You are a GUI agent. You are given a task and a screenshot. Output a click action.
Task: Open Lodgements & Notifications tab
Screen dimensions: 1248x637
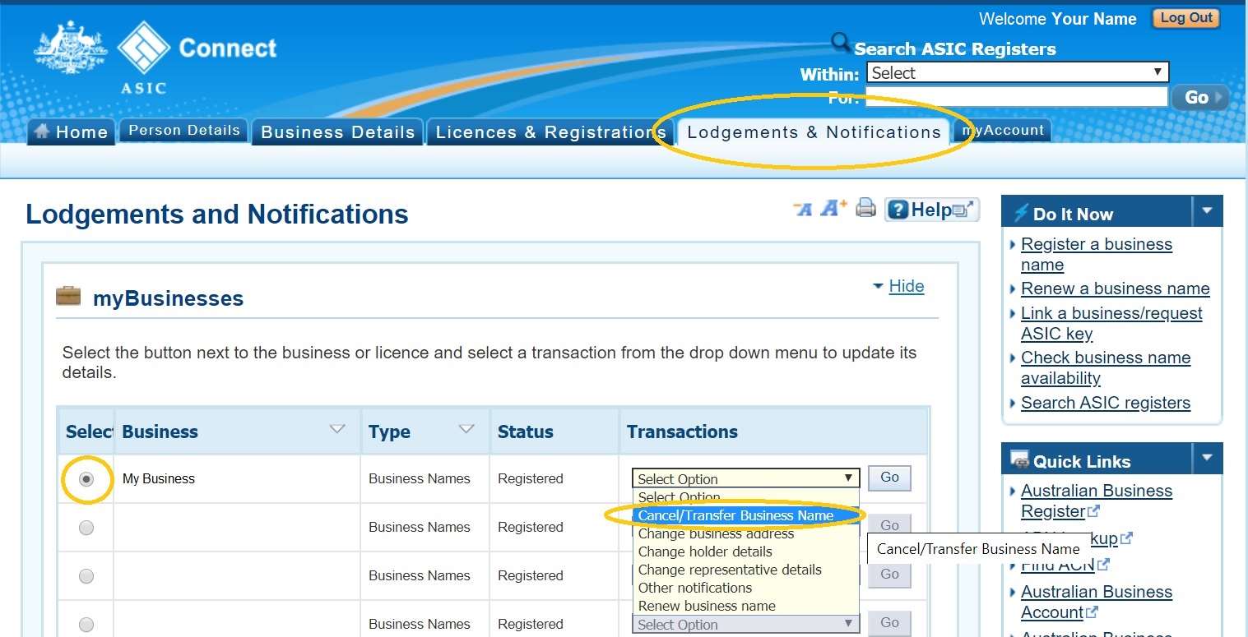814,132
